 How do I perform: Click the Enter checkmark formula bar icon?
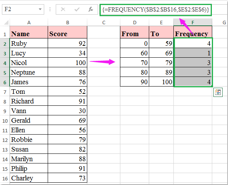tap(77, 10)
